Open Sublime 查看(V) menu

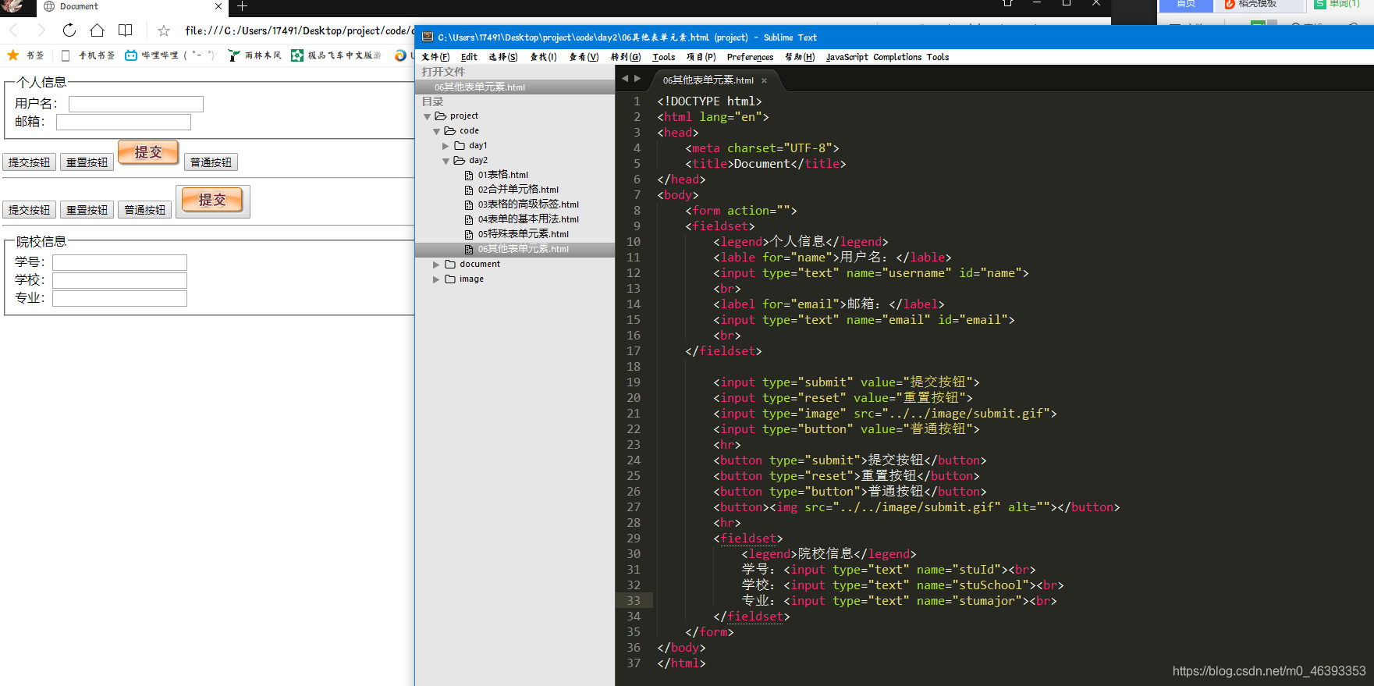(x=584, y=57)
